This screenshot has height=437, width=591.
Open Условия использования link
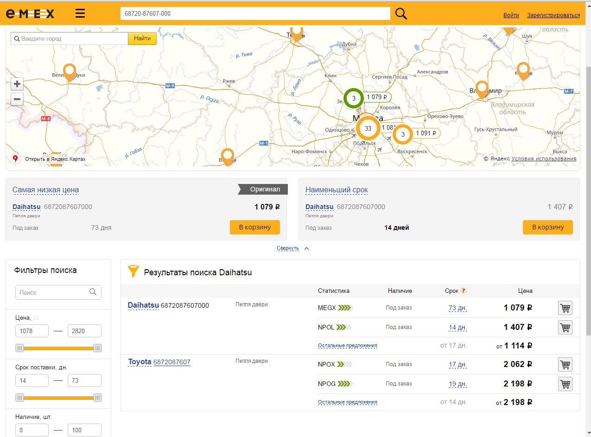tap(544, 159)
